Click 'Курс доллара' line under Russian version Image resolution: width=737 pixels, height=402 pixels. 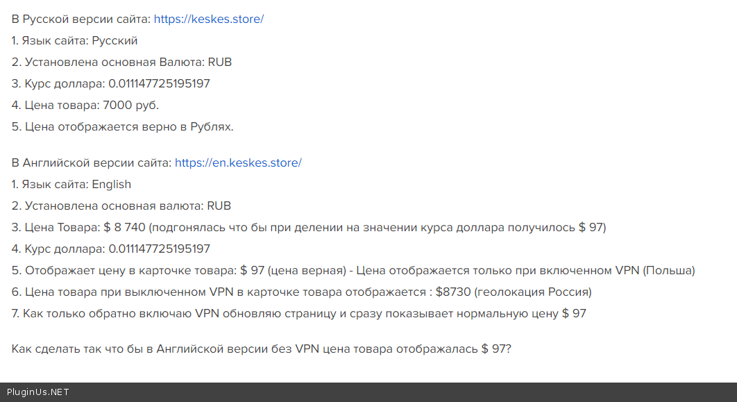click(111, 84)
